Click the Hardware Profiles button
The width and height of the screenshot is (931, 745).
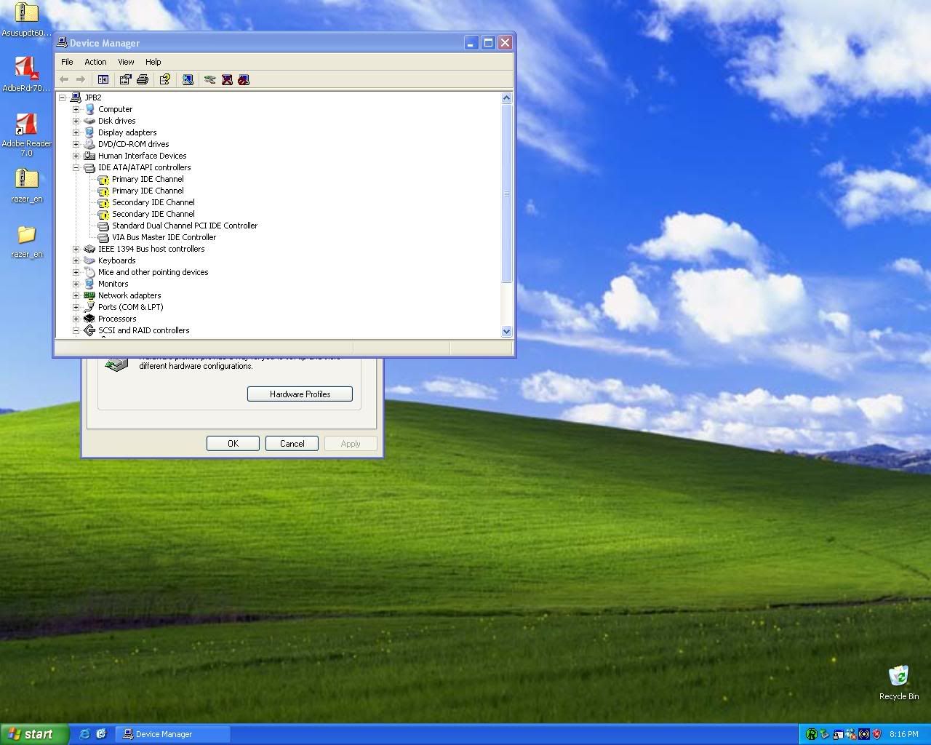300,394
